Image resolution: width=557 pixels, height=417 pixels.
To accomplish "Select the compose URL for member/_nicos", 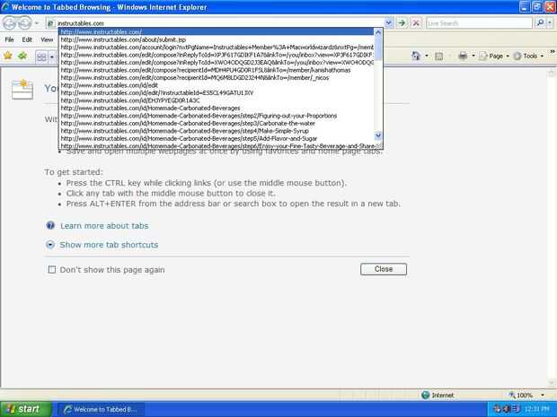I will (217, 78).
